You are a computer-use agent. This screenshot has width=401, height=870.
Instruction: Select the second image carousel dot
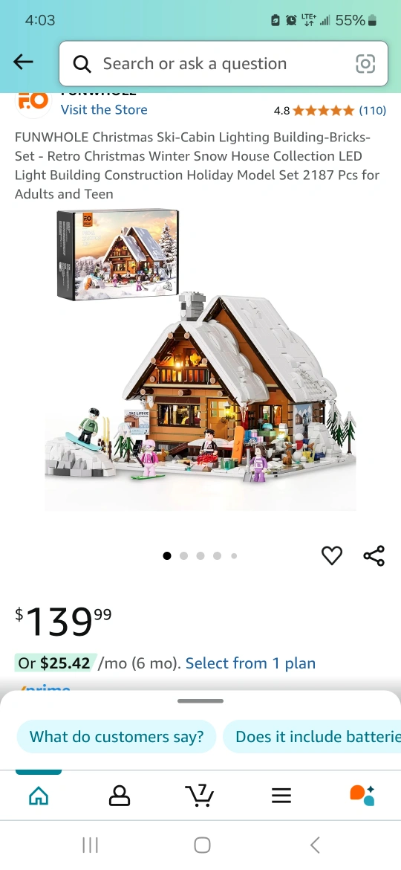(x=184, y=556)
